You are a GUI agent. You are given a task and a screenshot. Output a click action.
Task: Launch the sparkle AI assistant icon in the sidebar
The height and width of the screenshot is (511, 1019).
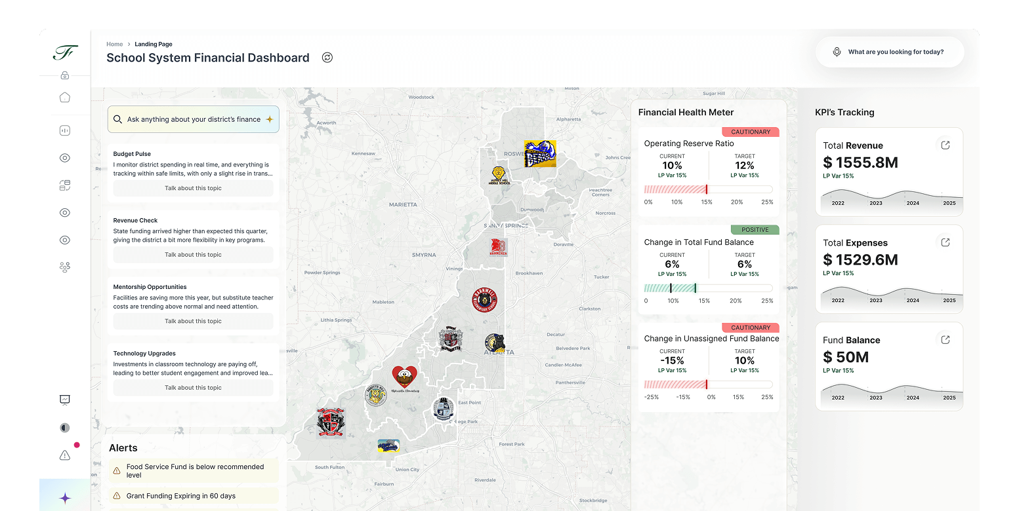tap(64, 498)
